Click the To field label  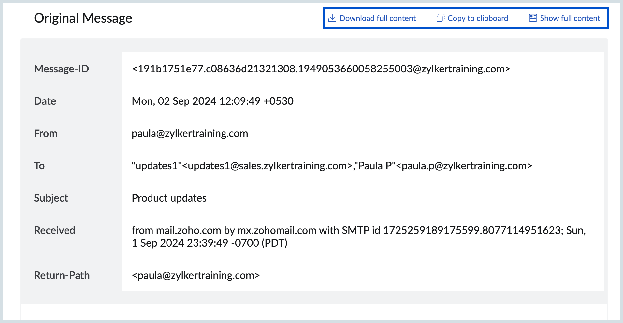coord(39,166)
